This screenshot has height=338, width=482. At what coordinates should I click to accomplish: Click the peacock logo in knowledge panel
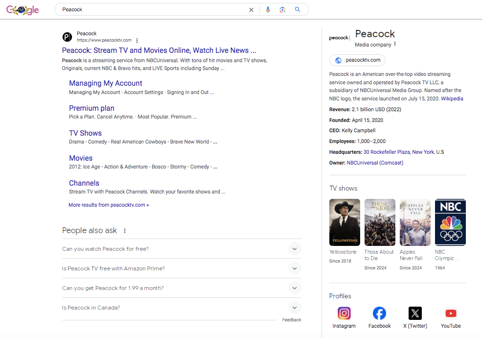(340, 38)
